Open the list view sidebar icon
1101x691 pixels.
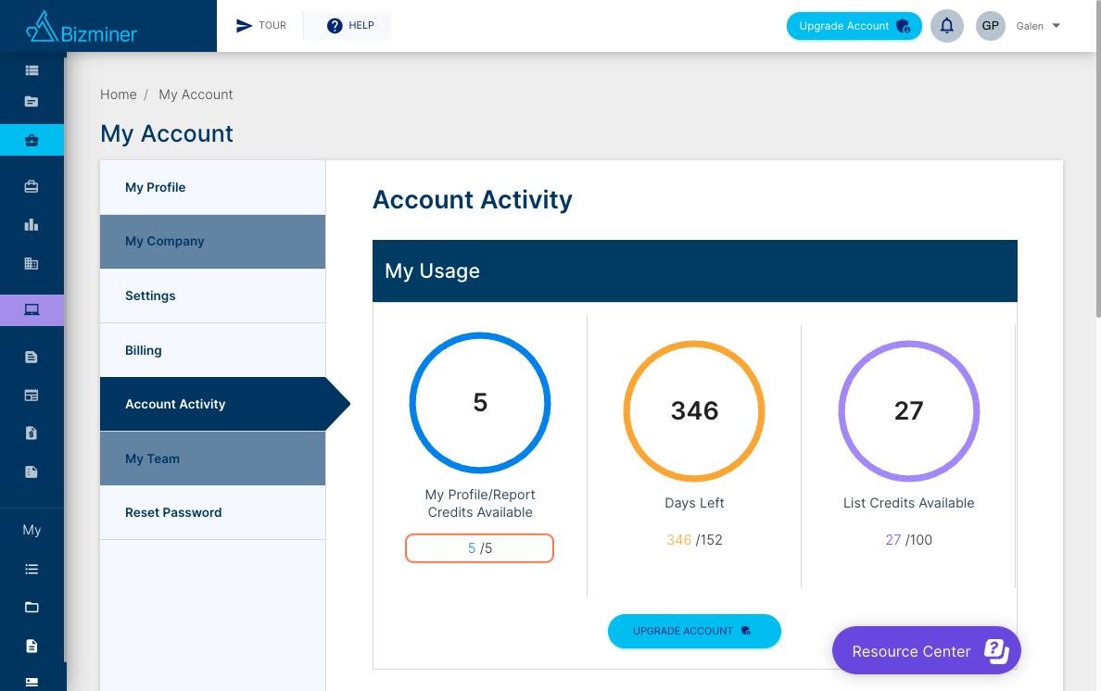[32, 70]
